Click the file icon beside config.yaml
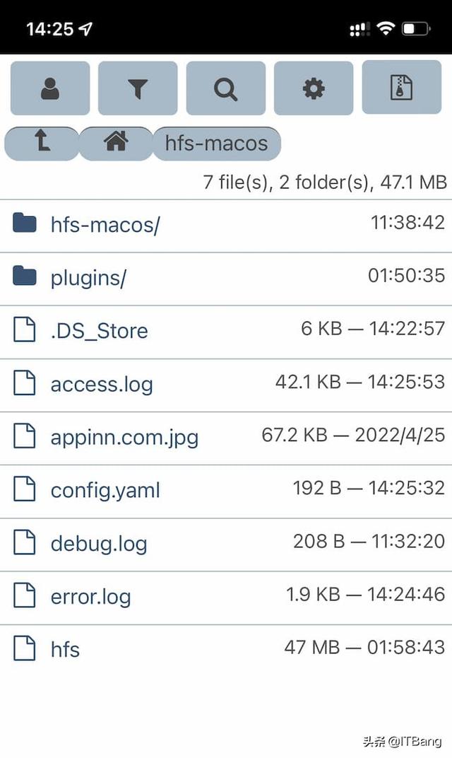The width and height of the screenshot is (452, 758). pyautogui.click(x=24, y=489)
